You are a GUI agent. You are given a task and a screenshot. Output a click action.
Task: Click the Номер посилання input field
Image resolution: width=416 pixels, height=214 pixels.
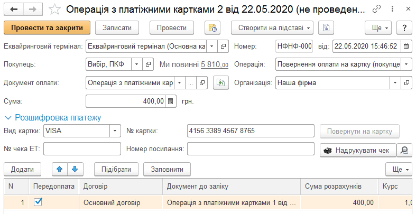251,149
